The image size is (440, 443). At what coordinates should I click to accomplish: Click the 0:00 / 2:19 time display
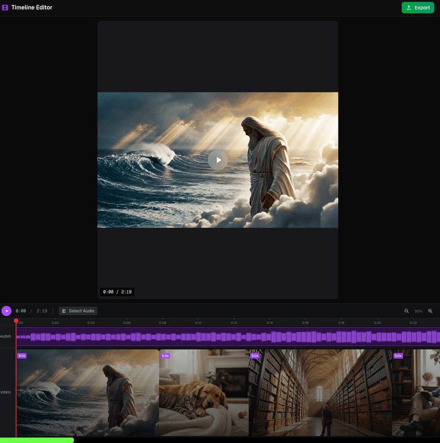(x=117, y=291)
